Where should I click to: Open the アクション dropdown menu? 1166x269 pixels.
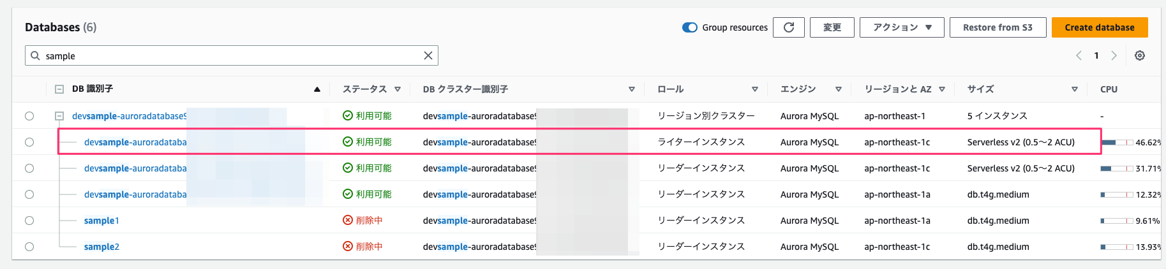pos(902,27)
